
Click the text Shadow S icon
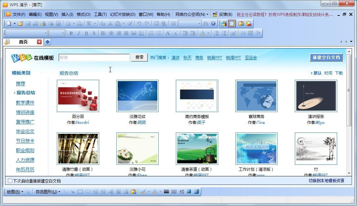pyautogui.click(x=94, y=33)
